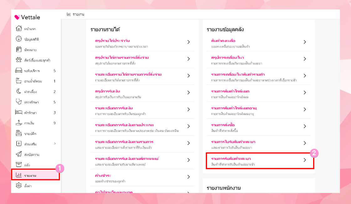
Task: Click the ข้อมูลสถิติ statistics icon
Action: (x=18, y=39)
